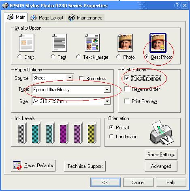This screenshot has height=191, width=190.
Task: Switch to the Page Layout tab
Action: click(47, 18)
